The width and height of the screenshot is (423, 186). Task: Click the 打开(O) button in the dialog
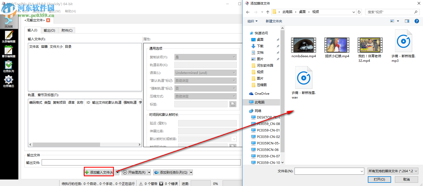(x=379, y=179)
